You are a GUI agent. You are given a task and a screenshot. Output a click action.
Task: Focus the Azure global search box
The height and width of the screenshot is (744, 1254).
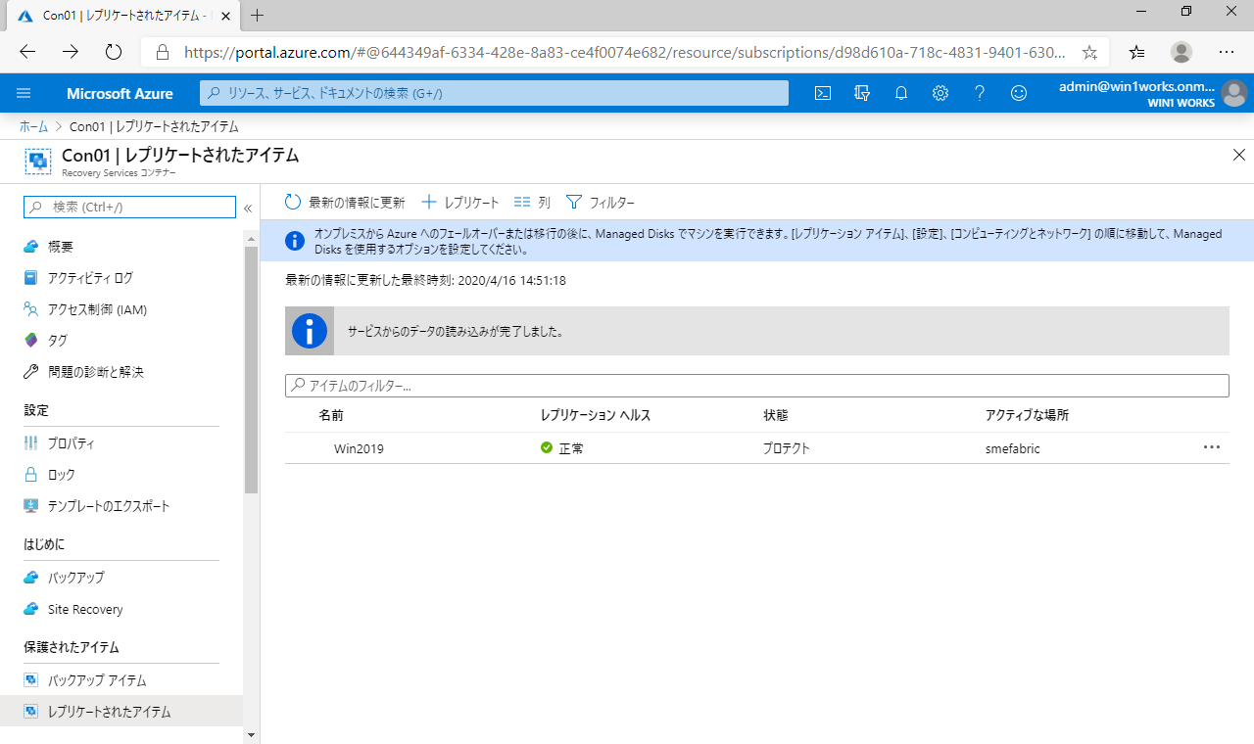click(x=494, y=93)
